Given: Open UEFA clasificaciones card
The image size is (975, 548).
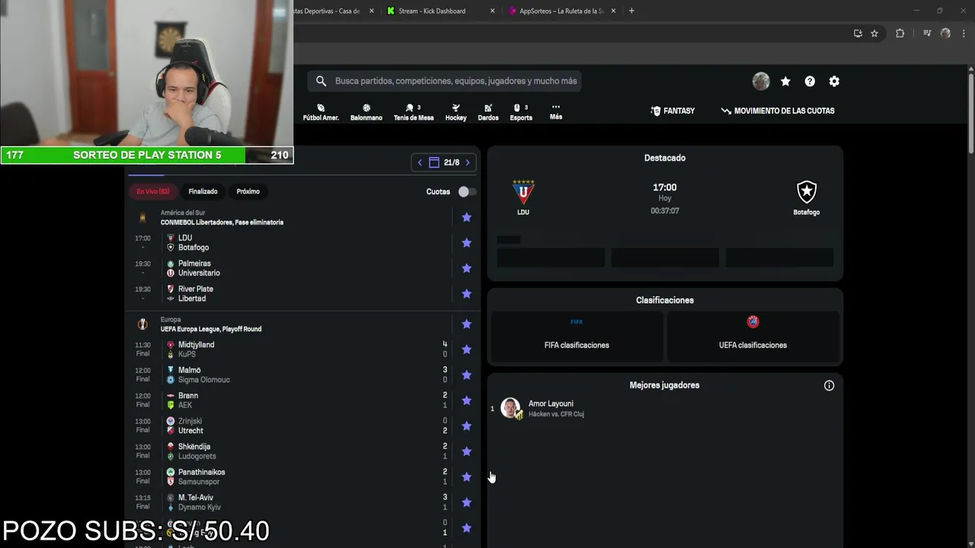Looking at the screenshot, I should (753, 336).
